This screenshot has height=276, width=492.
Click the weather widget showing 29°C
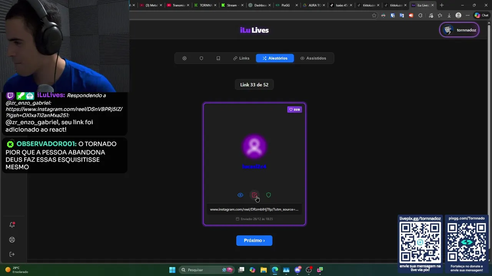[x=17, y=270]
